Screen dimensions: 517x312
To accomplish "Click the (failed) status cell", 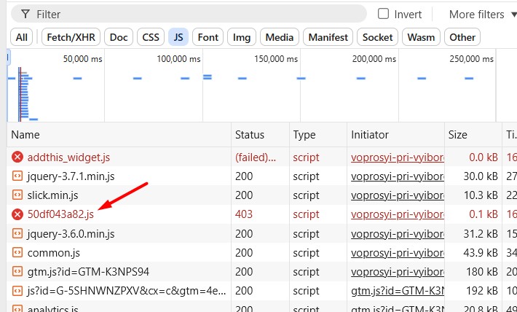I will [x=256, y=157].
